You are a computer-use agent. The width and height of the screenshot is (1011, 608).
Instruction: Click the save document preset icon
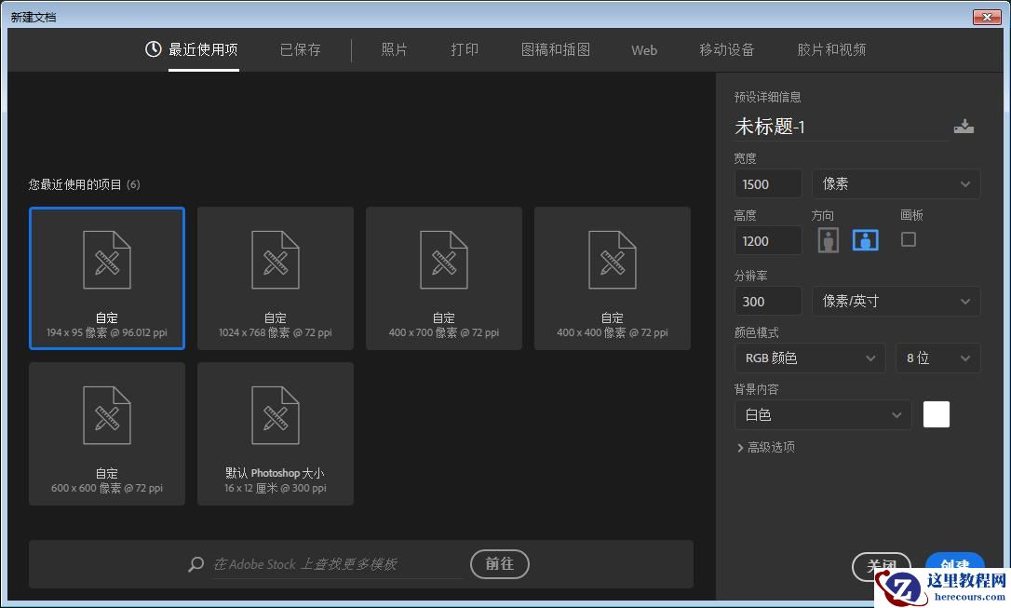tap(964, 126)
